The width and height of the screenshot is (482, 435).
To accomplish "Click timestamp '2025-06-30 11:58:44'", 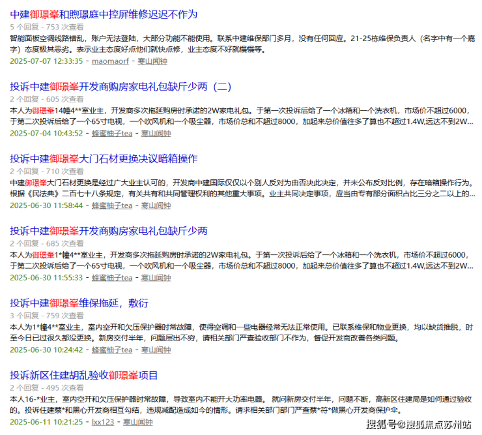I will click(46, 205).
